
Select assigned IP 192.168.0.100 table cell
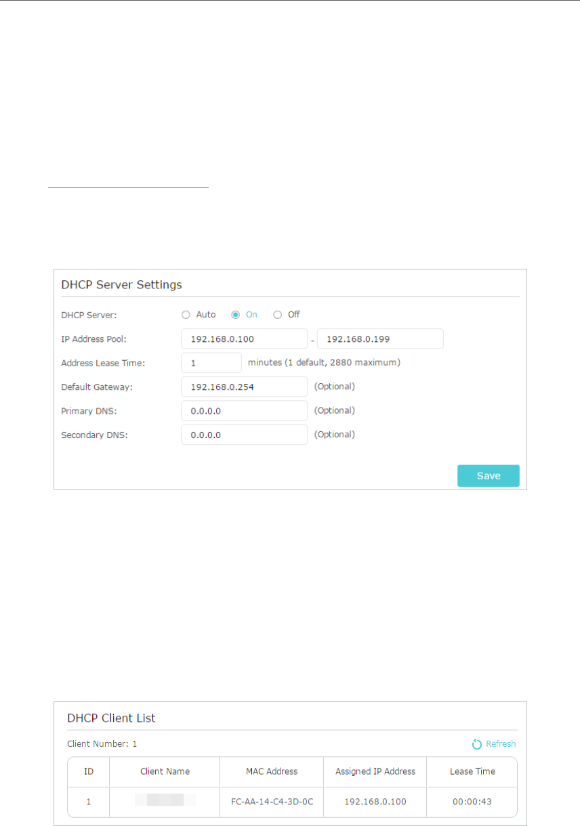[x=375, y=802]
